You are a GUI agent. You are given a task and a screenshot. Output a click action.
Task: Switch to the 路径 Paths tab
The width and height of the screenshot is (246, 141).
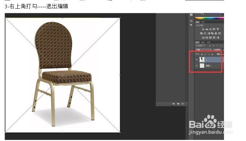[x=208, y=42]
